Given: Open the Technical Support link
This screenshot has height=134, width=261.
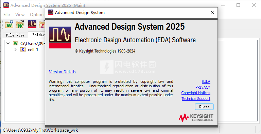Looking at the screenshot, I should [x=196, y=99].
